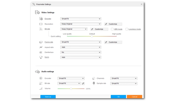The image size is (175, 101).
Task: Confirm settings with the Ok button
Action: 118,97
